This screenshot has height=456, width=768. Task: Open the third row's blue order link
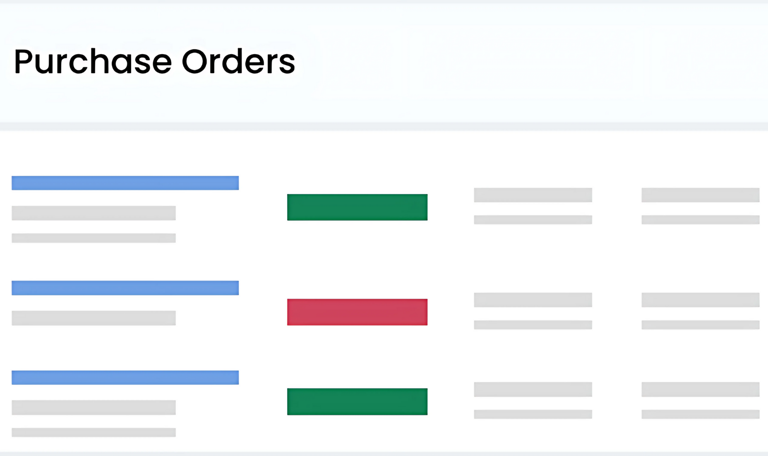tap(125, 377)
